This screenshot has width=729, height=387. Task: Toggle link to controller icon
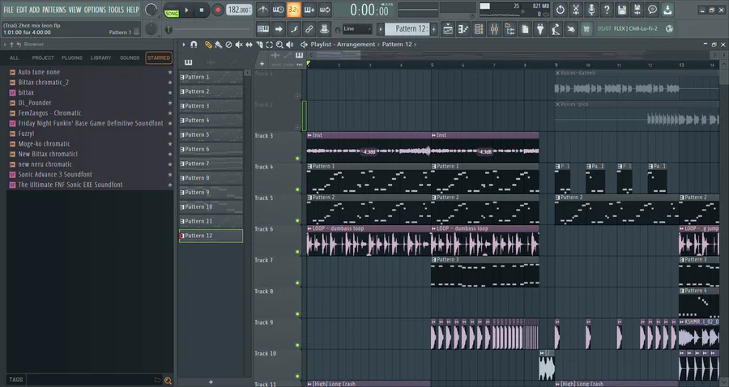click(x=309, y=29)
